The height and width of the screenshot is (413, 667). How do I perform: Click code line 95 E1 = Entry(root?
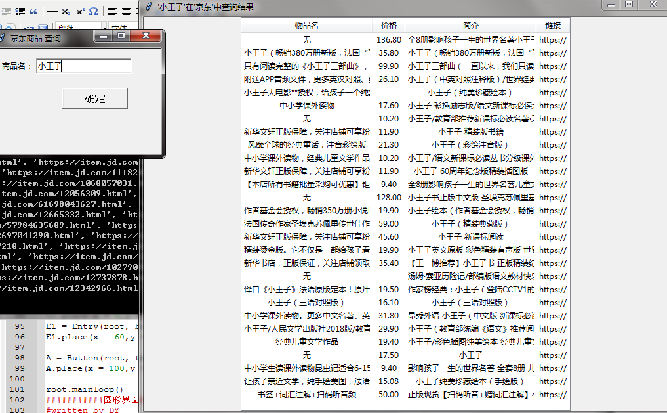[92, 326]
